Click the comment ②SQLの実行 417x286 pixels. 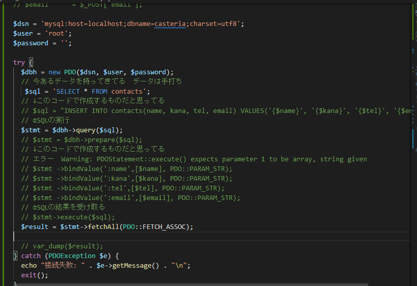click(45, 121)
